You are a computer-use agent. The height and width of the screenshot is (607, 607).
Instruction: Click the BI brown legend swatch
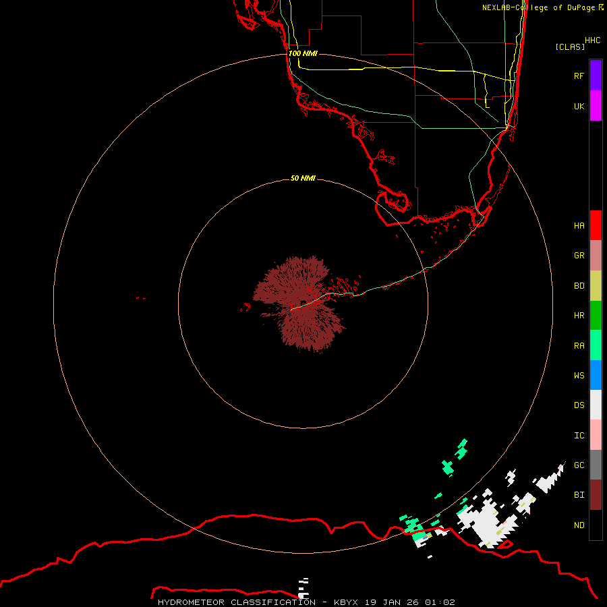pos(596,495)
